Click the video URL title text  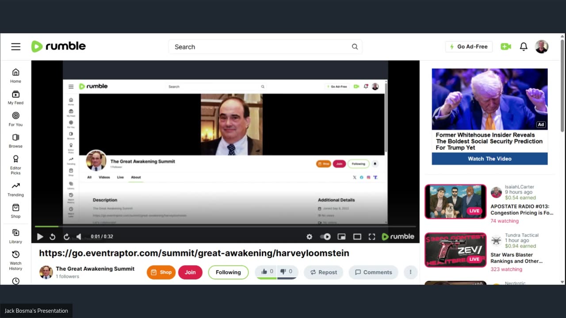pyautogui.click(x=194, y=253)
